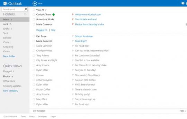Image resolution: width=187 pixels, height=119 pixels.
Task: Check the Kari Furse message checkbox
Action: [x=34, y=36]
